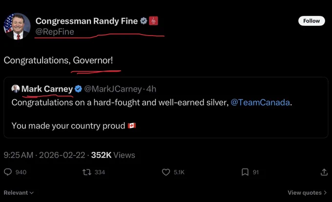332x202 pixels.
Task: Like the post with the heart icon
Action: point(166,172)
